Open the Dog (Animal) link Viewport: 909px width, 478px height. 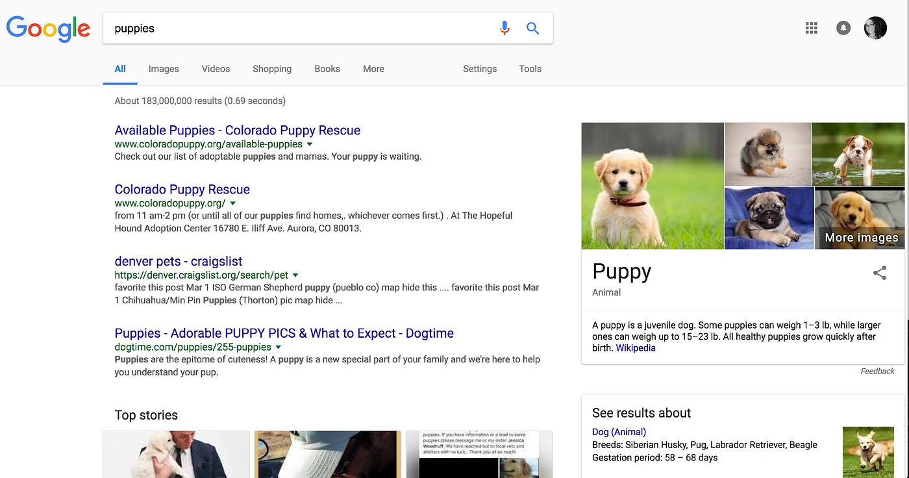(x=619, y=432)
